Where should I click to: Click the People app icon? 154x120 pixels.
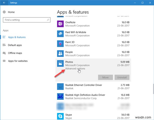60,54
